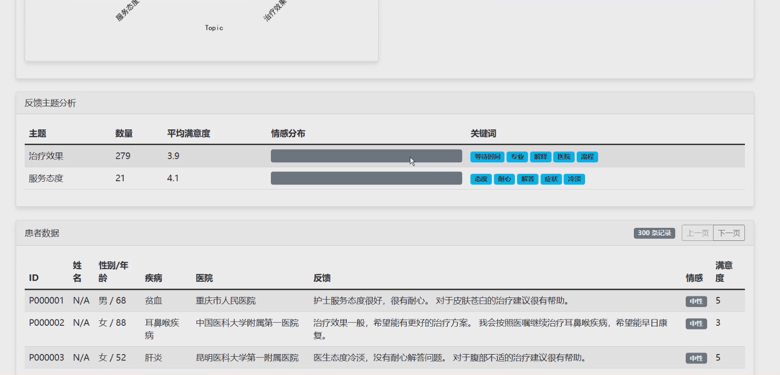Click the 情感 column header
Screen dimensions: 780x375
695,278
